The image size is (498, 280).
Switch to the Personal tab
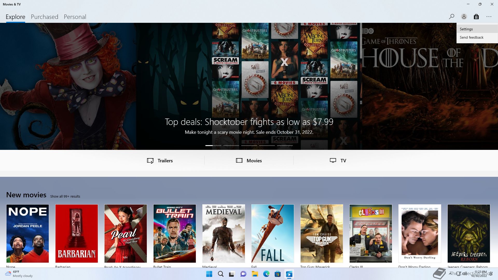click(75, 17)
